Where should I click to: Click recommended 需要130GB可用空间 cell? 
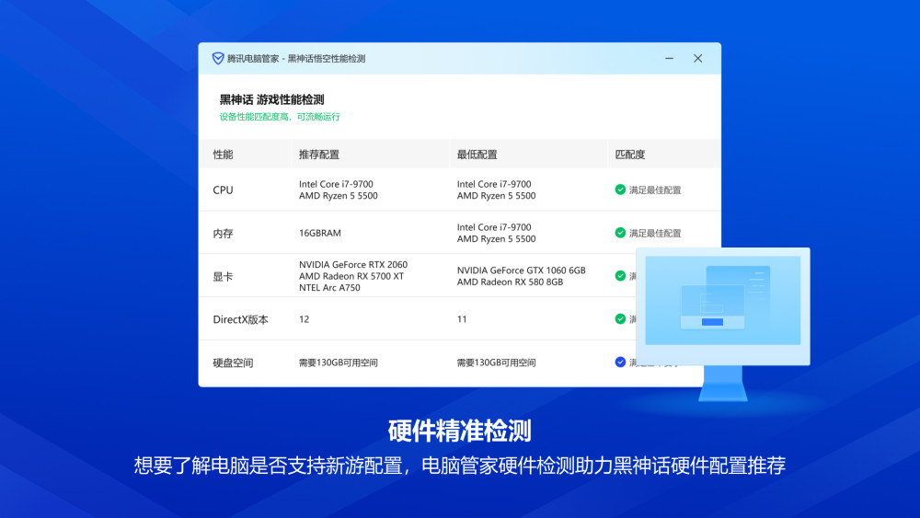point(338,363)
